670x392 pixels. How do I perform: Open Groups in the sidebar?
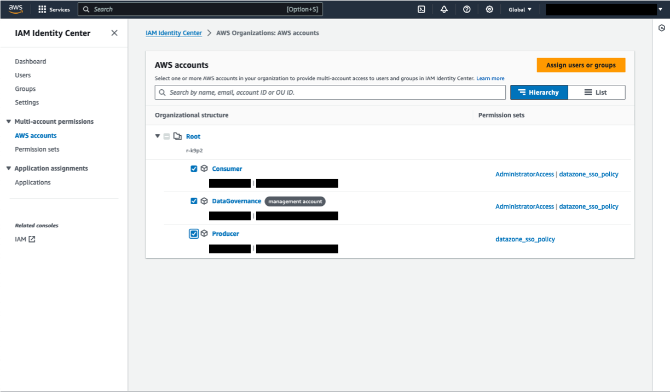25,89
